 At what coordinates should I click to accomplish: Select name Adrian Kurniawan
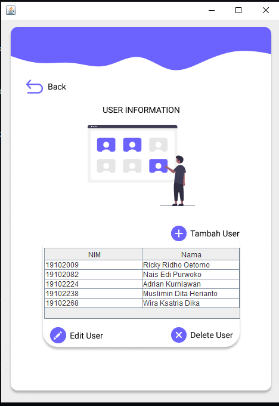pos(191,284)
